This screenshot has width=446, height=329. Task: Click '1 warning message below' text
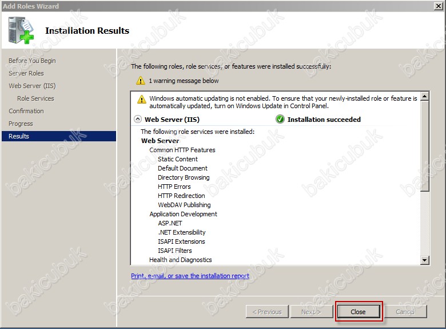tap(184, 81)
